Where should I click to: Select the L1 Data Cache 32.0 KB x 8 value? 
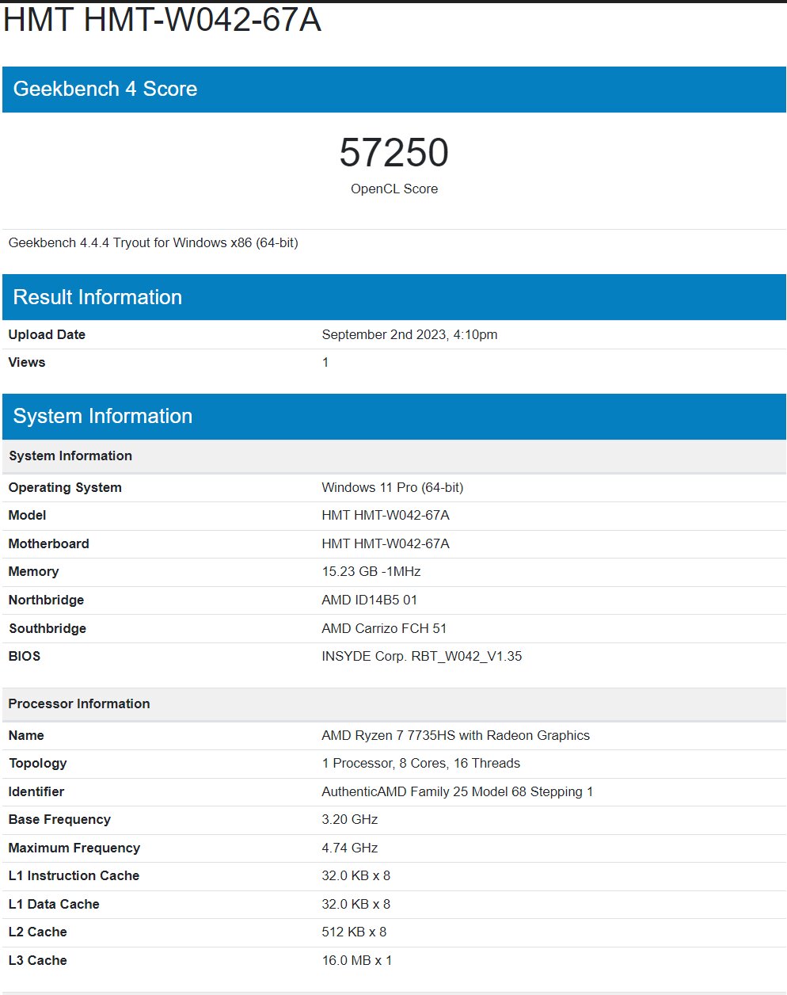pyautogui.click(x=356, y=904)
